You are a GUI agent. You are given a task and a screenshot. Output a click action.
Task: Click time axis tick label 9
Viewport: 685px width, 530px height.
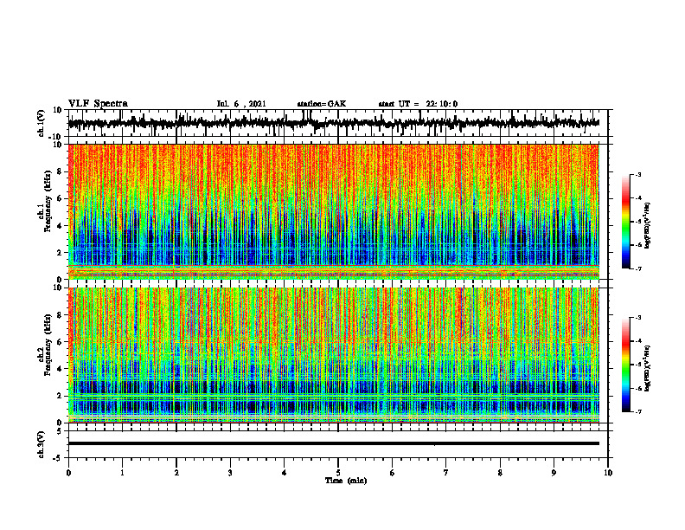click(x=554, y=473)
